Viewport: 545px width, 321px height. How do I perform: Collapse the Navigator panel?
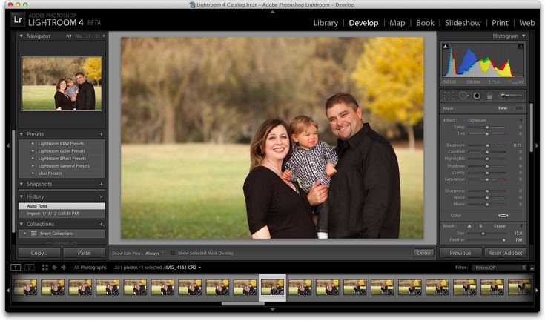22,36
